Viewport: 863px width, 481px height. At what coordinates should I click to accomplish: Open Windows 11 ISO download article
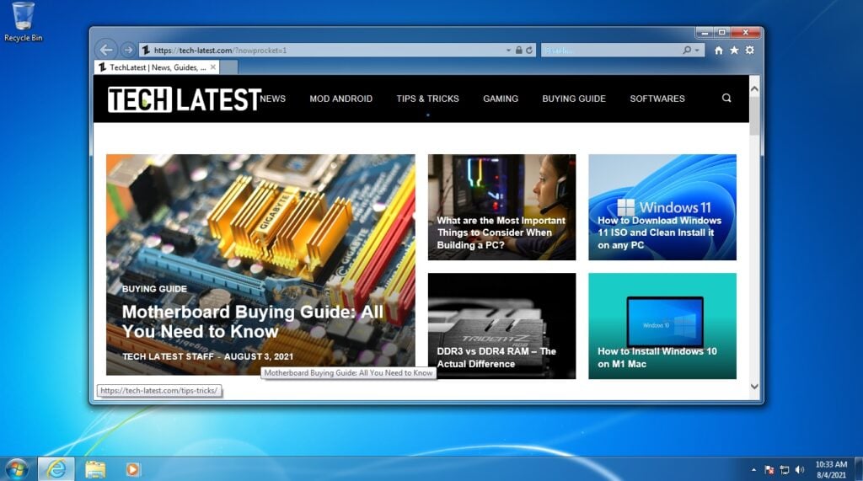coord(662,207)
